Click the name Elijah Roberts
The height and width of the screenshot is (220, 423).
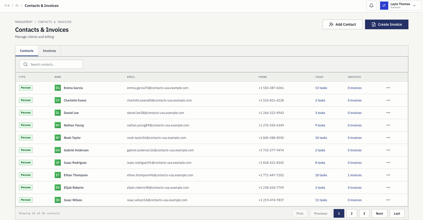tap(74, 188)
